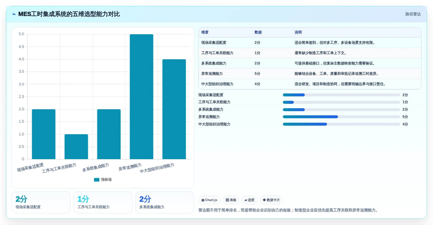Click the 异常追溯能力 x-axis label

(x=130, y=167)
